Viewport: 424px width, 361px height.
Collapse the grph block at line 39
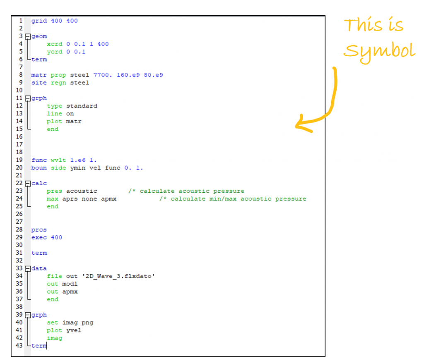28,315
